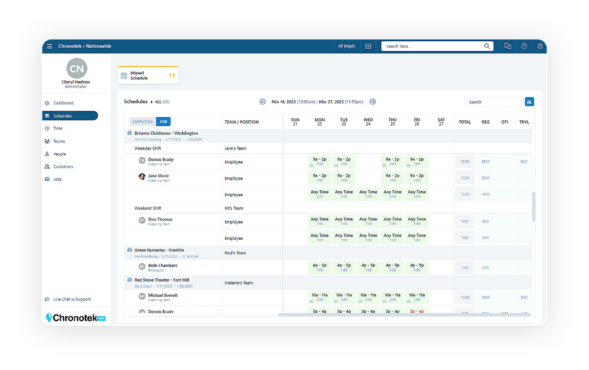Click the Weekday Shift row label
Viewport: 589px width, 370px height.
[148, 148]
